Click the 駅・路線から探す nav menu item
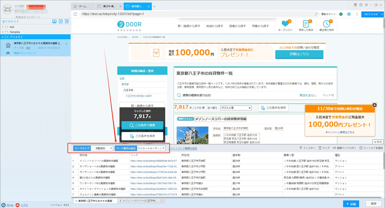The image size is (385, 208). tap(189, 26)
